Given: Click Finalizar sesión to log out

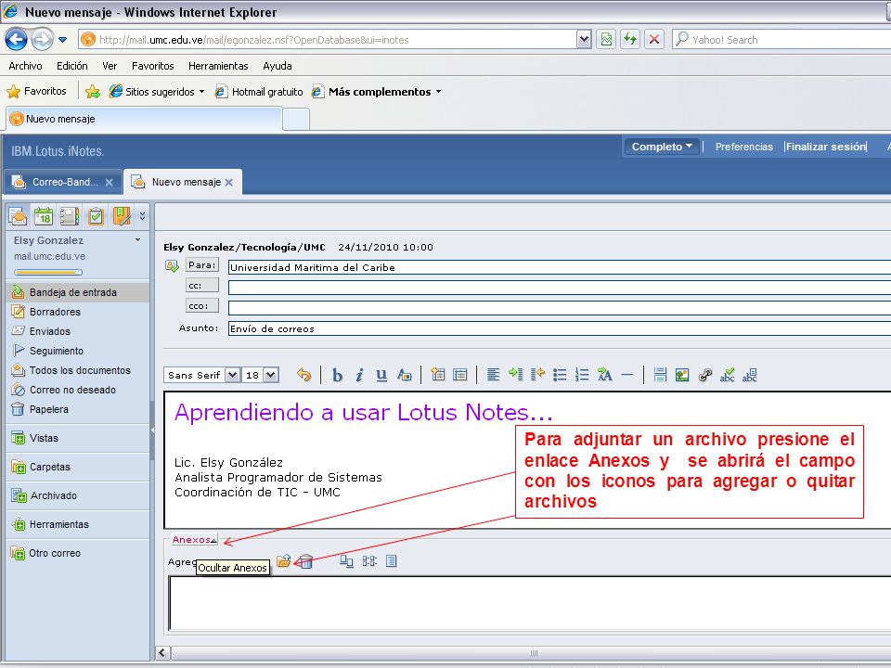Looking at the screenshot, I should tap(826, 147).
